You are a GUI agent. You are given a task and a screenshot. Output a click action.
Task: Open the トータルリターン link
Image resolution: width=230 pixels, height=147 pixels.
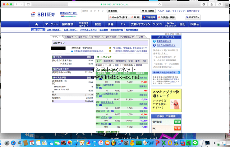88,30
